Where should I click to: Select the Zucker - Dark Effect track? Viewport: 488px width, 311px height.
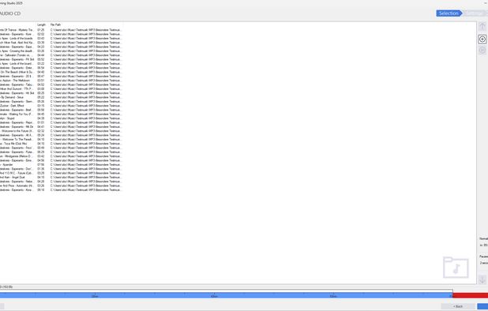coord(61,106)
